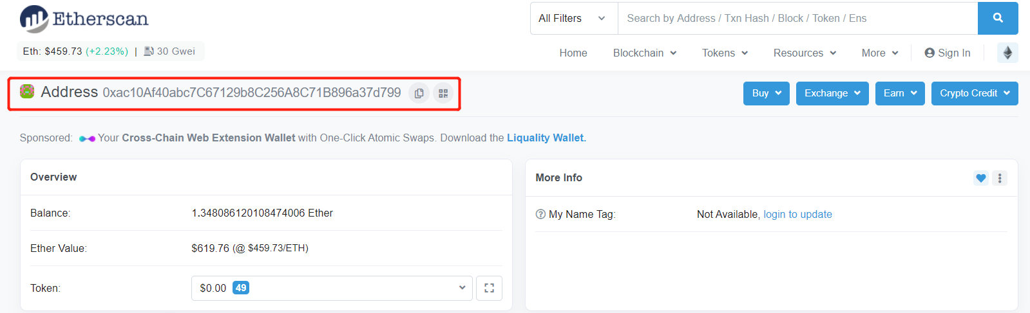Go to the Home menu item

pyautogui.click(x=573, y=53)
